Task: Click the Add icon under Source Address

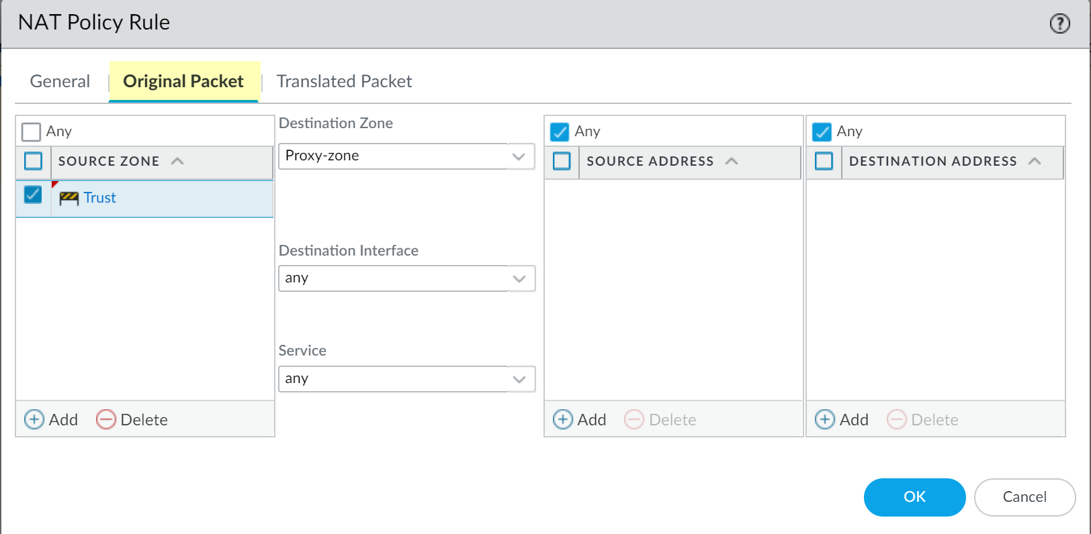Action: (x=562, y=419)
